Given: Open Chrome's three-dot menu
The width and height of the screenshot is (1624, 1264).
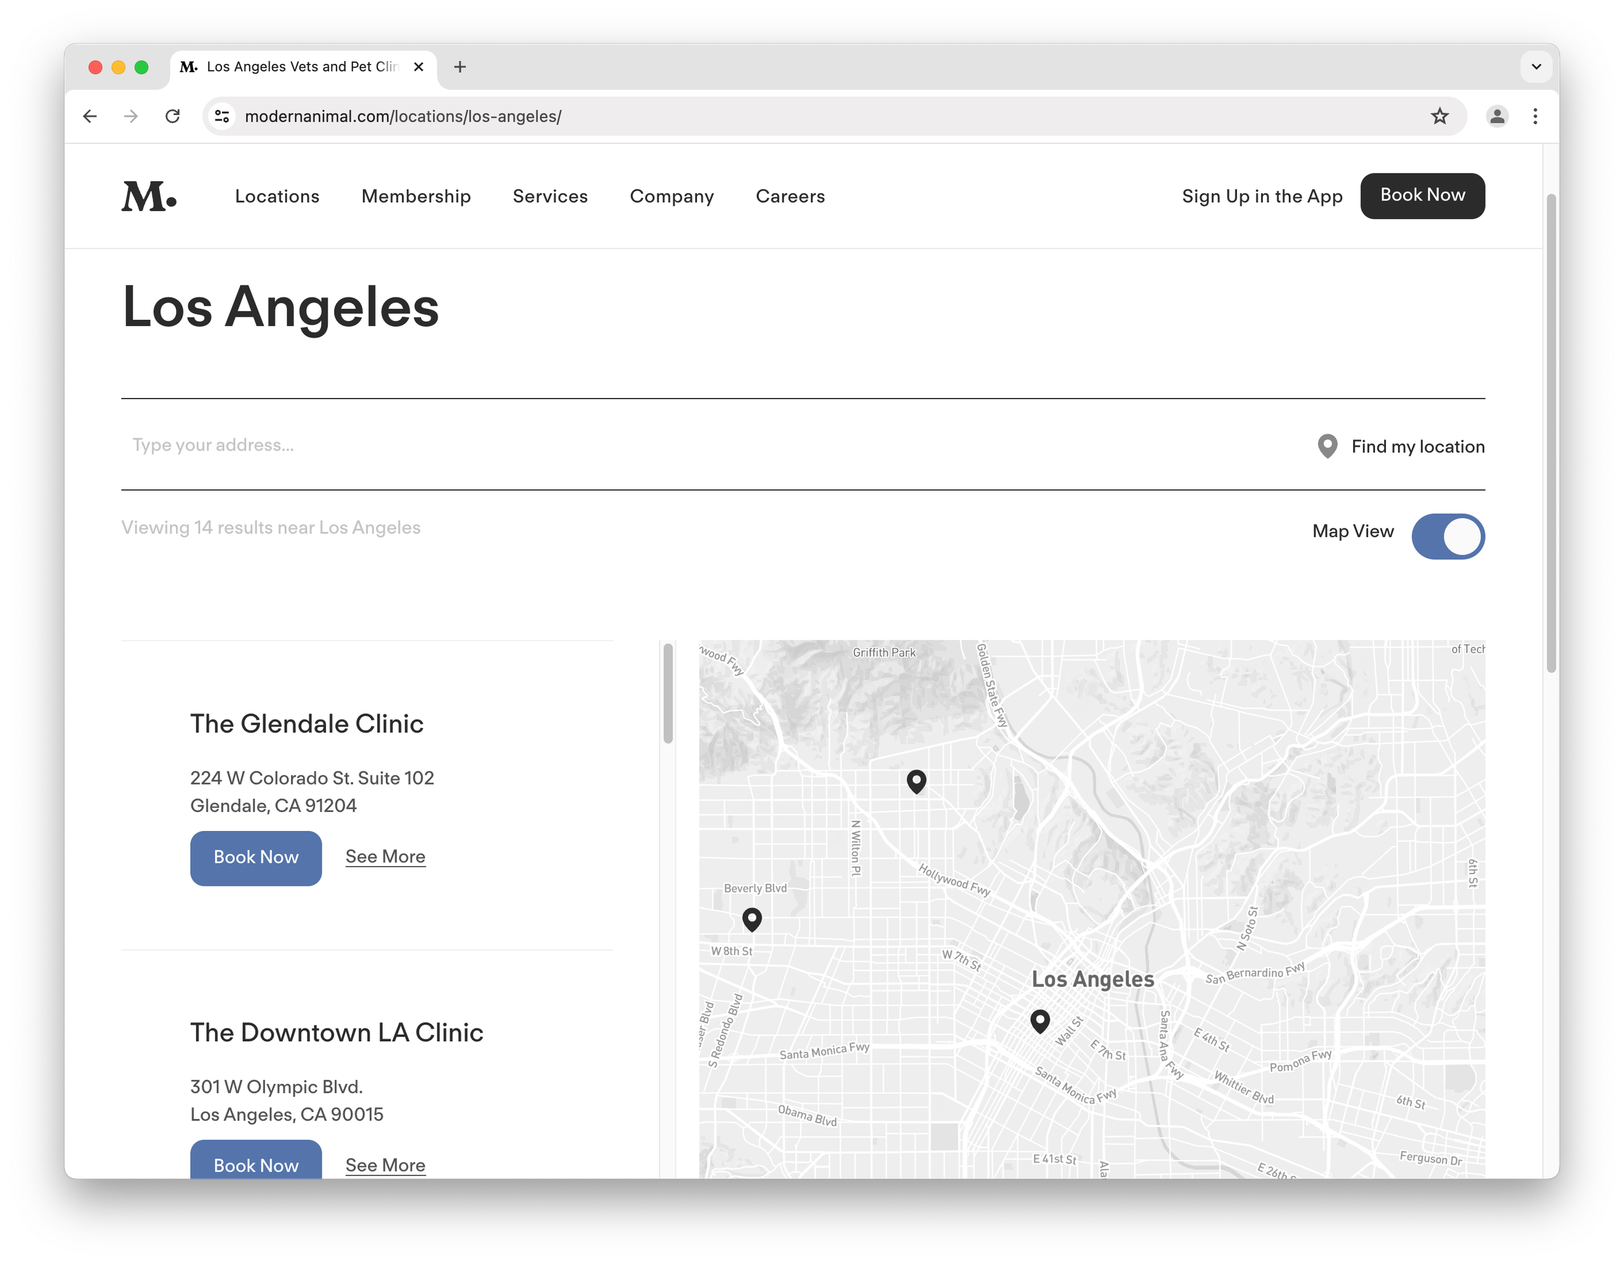Looking at the screenshot, I should pyautogui.click(x=1535, y=116).
